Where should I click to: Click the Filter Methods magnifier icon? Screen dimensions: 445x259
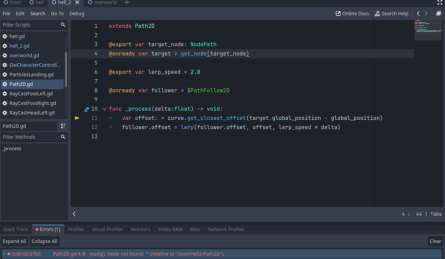tap(63, 137)
